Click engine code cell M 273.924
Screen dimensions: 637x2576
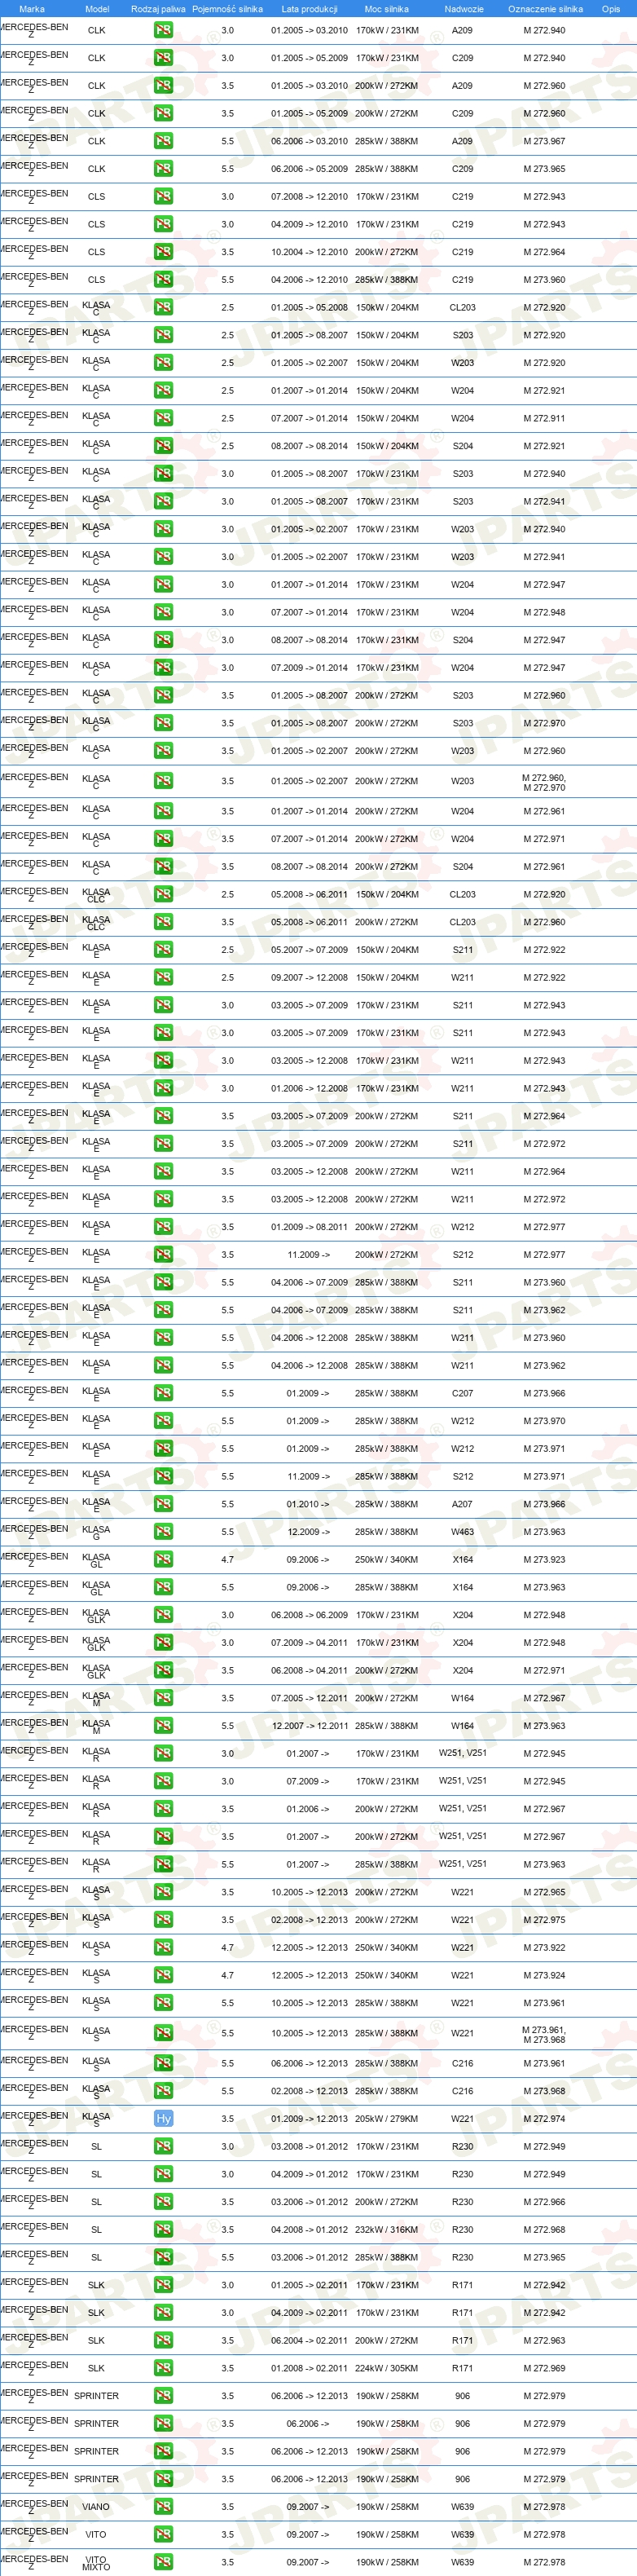pyautogui.click(x=544, y=1975)
